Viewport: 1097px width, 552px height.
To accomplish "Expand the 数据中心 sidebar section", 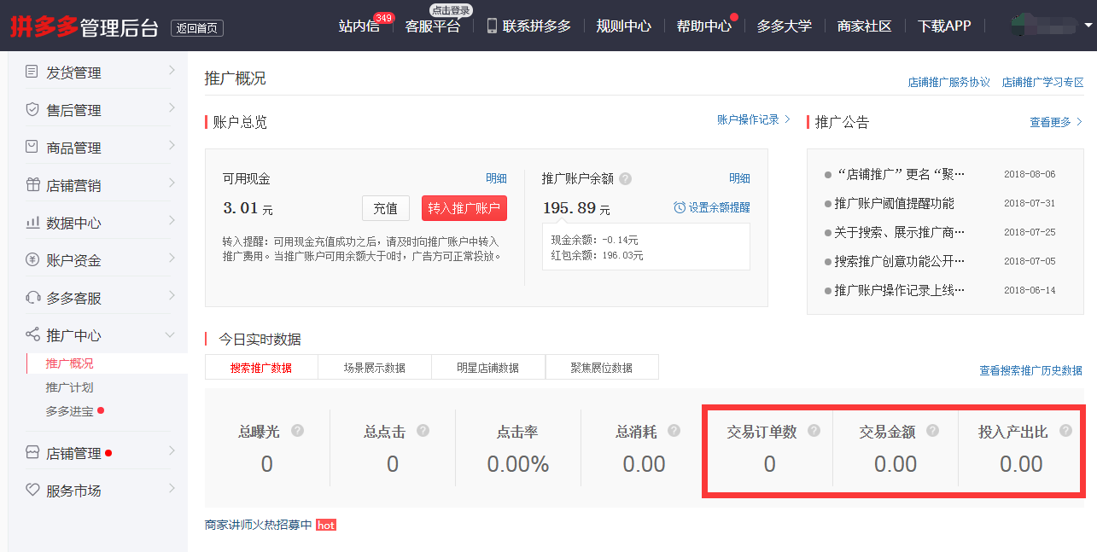I will click(x=171, y=220).
